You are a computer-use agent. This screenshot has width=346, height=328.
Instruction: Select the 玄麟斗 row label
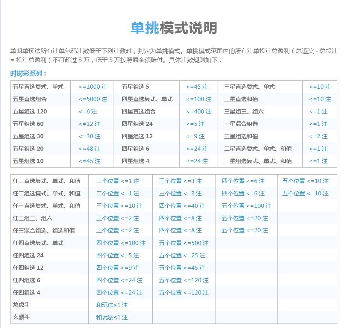coord(21,317)
